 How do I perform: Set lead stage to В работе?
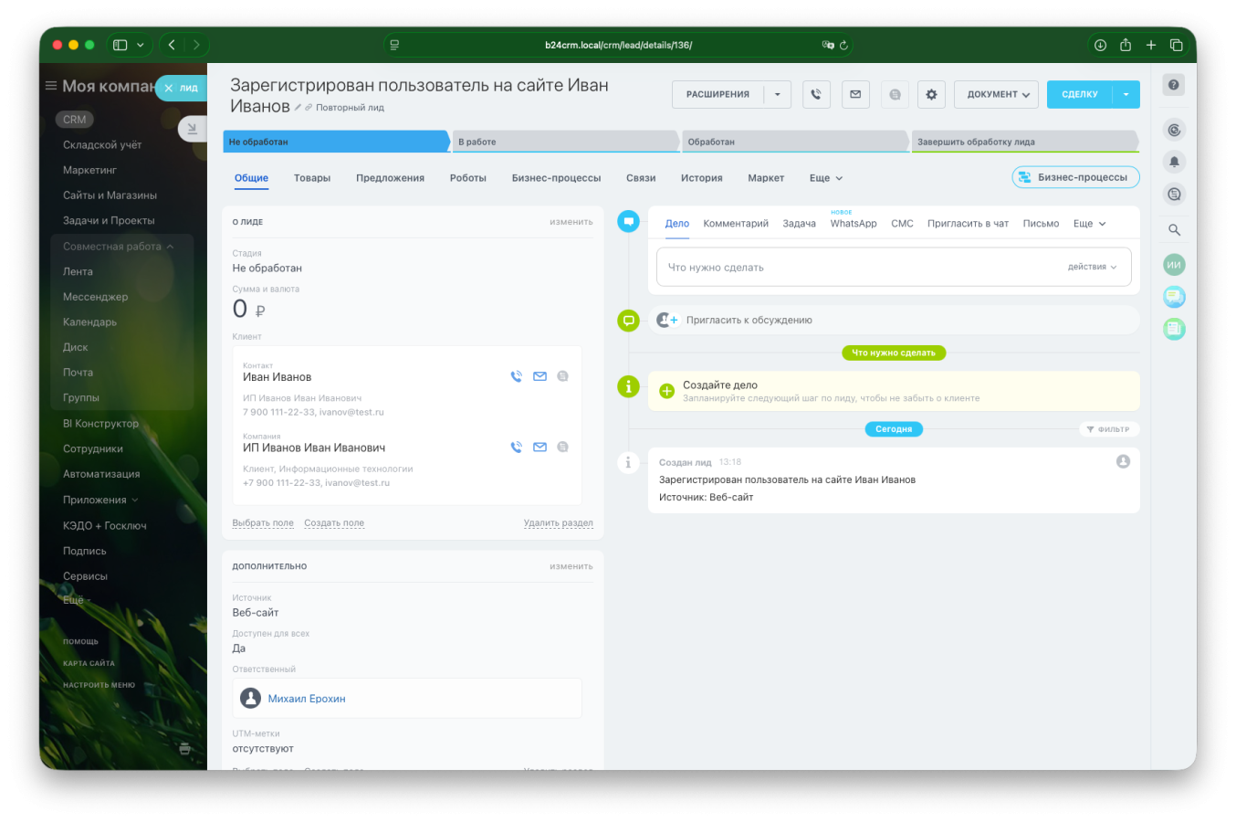pyautogui.click(x=566, y=142)
